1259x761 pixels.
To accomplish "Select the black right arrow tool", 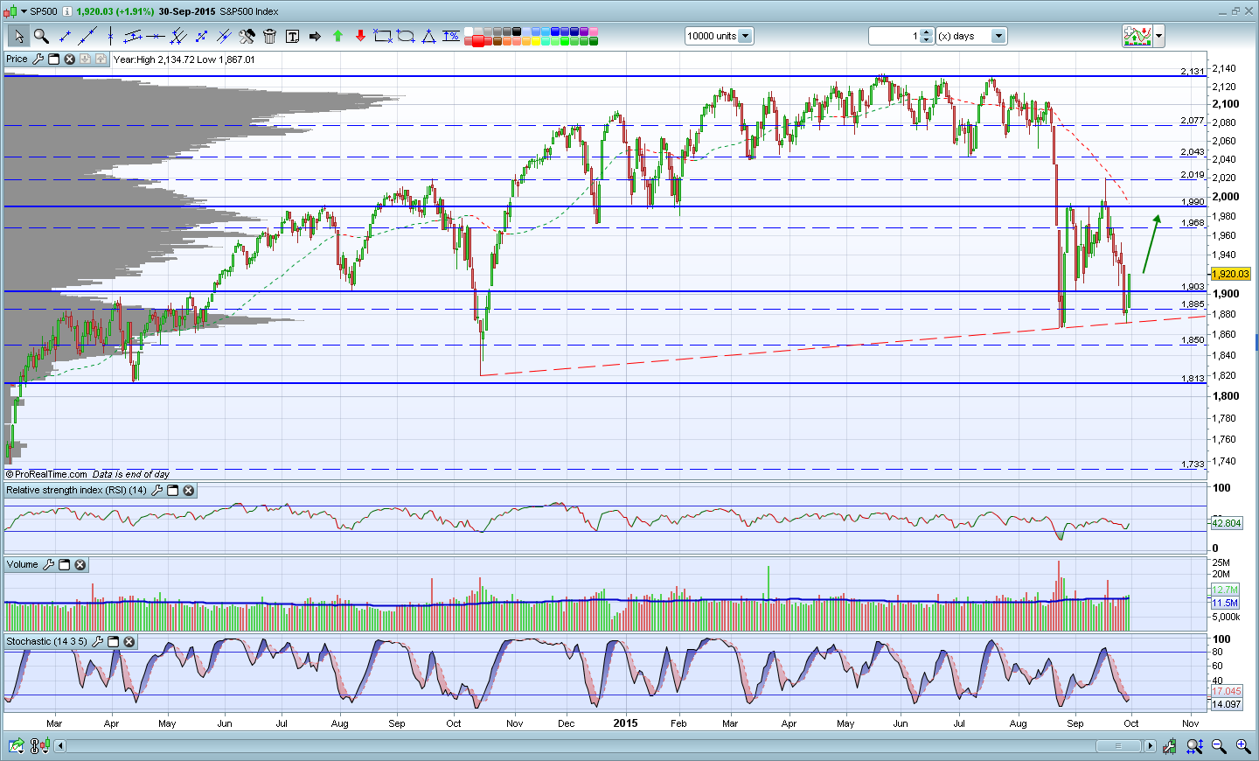I will tap(315, 36).
